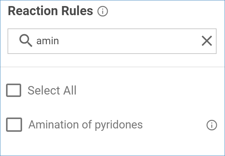The width and height of the screenshot is (225, 156).
Task: View help beside the Reaction Rules title
Action: [103, 12]
